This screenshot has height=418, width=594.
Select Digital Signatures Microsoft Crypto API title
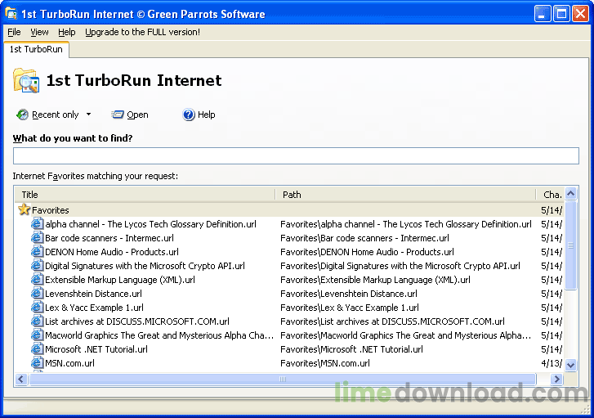pos(145,266)
